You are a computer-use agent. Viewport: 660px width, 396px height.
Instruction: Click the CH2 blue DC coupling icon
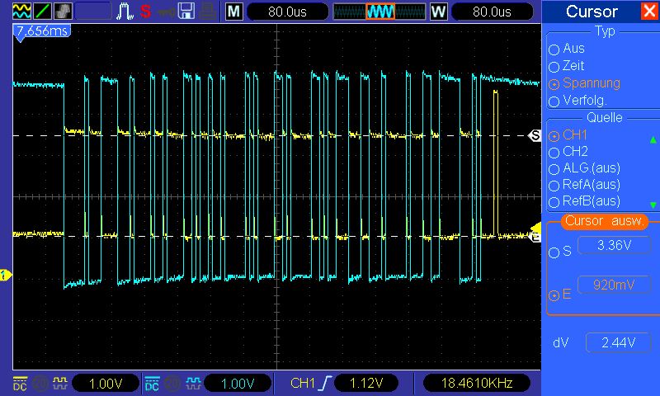click(152, 383)
